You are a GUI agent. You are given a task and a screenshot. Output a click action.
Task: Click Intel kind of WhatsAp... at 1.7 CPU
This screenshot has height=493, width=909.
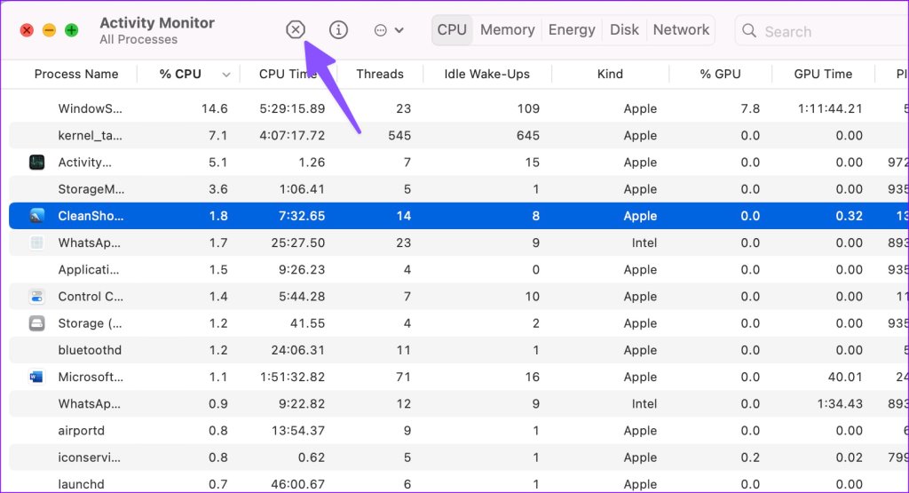click(644, 243)
